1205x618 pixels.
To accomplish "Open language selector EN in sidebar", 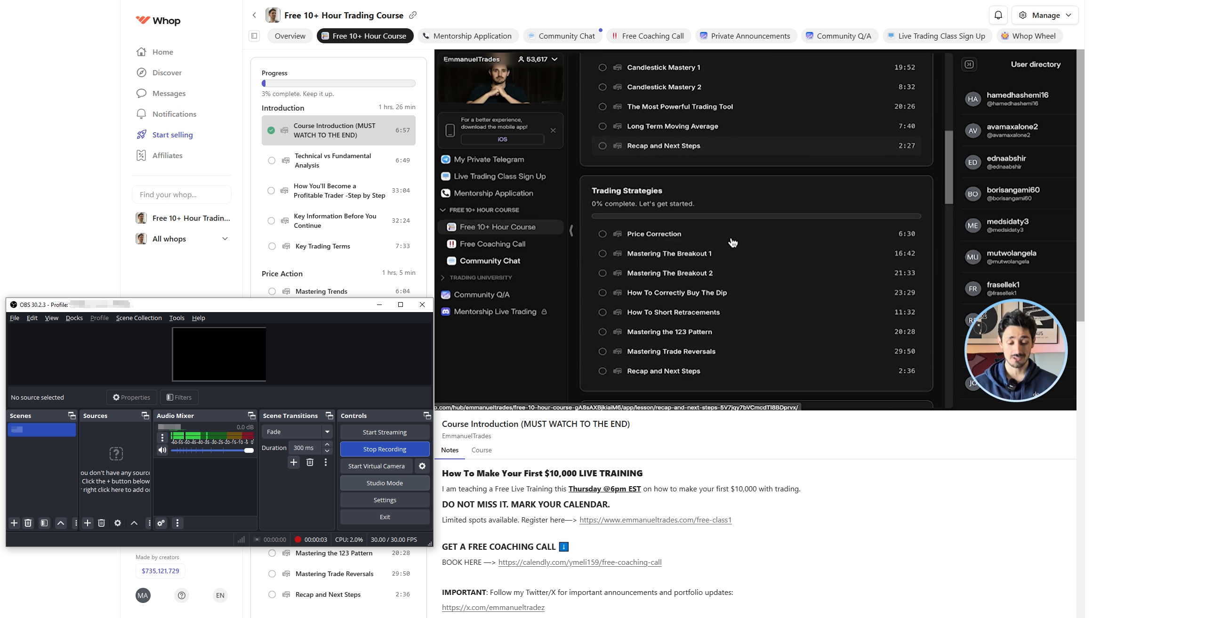I will pos(220,595).
